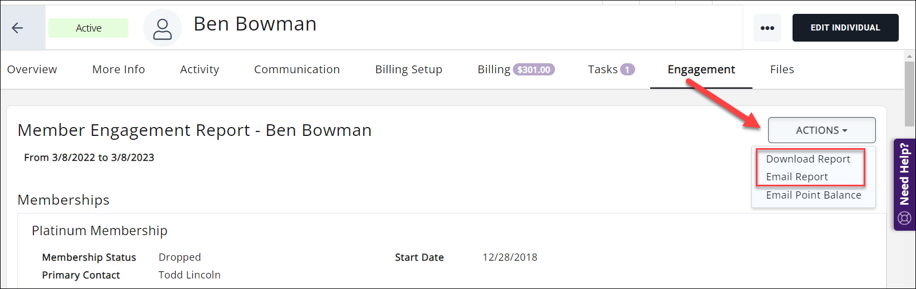Screen dimensions: 916x289
Task: Click the scrollbar up arrow
Action: (x=910, y=56)
